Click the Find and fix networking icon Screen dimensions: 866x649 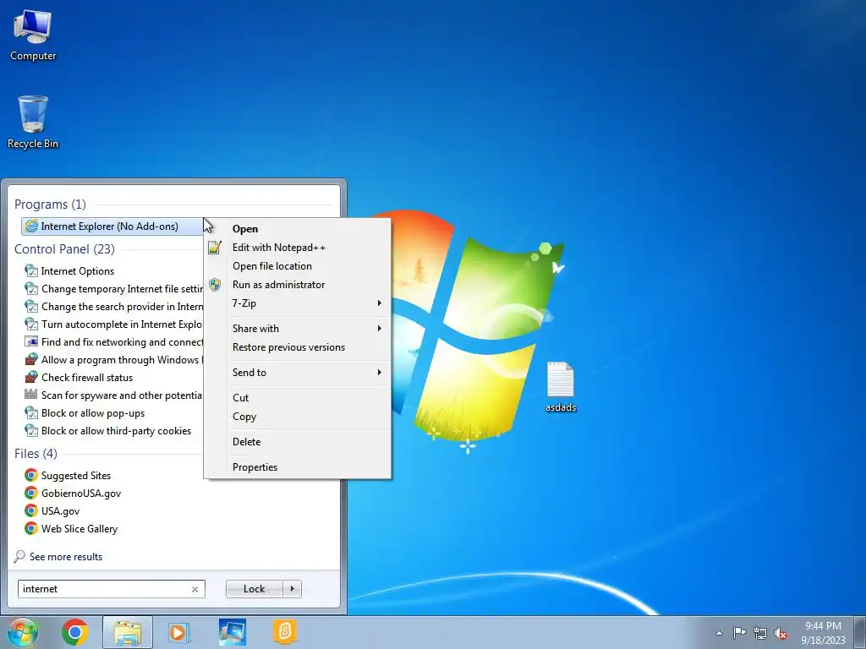tap(31, 342)
